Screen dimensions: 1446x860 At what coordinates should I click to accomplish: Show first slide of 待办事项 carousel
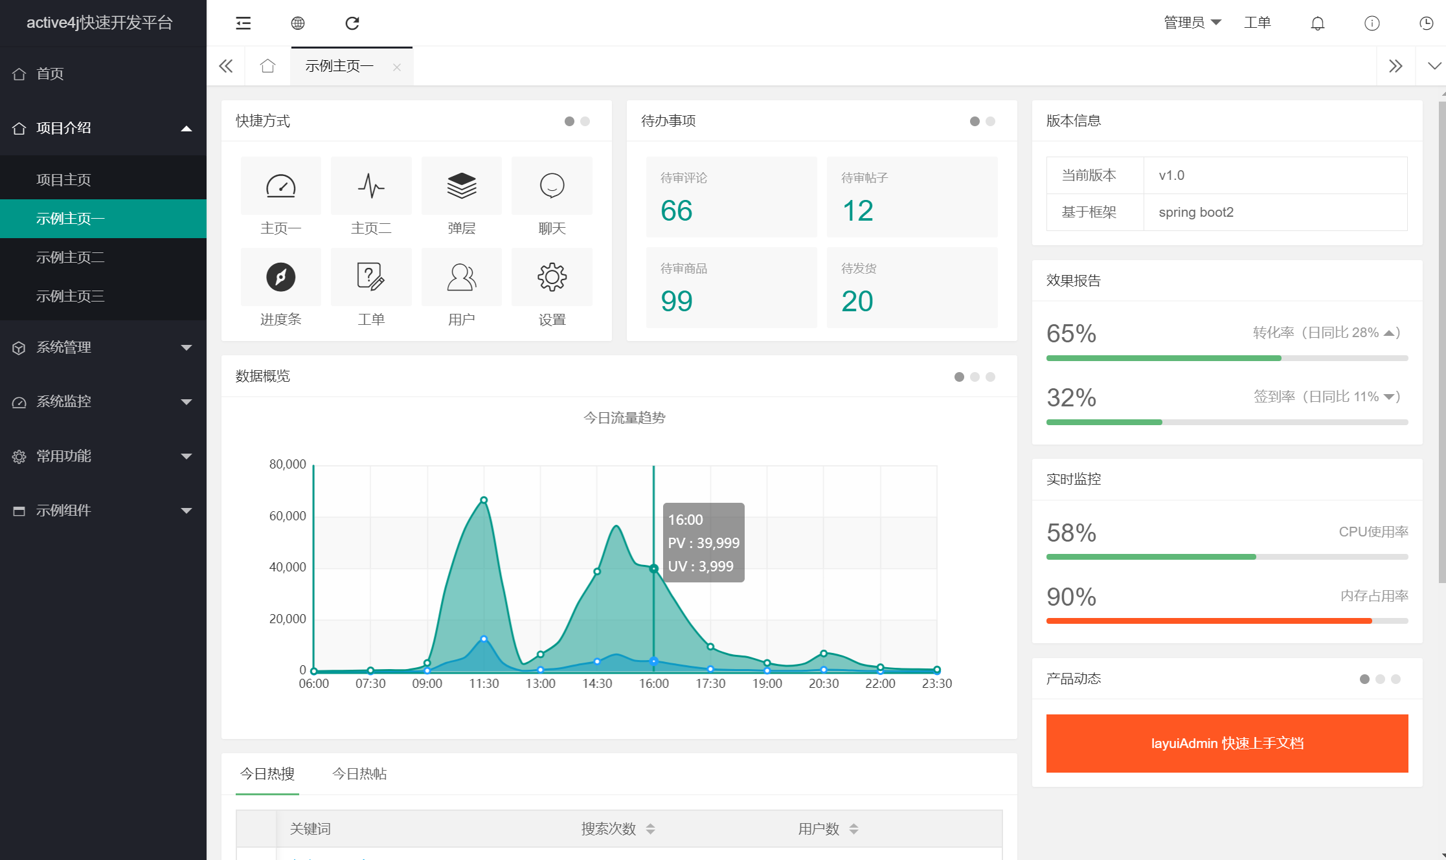(975, 122)
